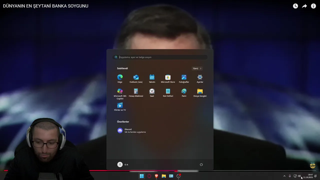Open Opera browser from taskbar
Viewport: 320px width, 180px height.
149,176
